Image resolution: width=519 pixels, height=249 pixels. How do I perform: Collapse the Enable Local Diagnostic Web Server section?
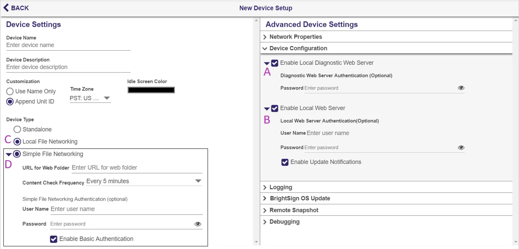[267, 63]
